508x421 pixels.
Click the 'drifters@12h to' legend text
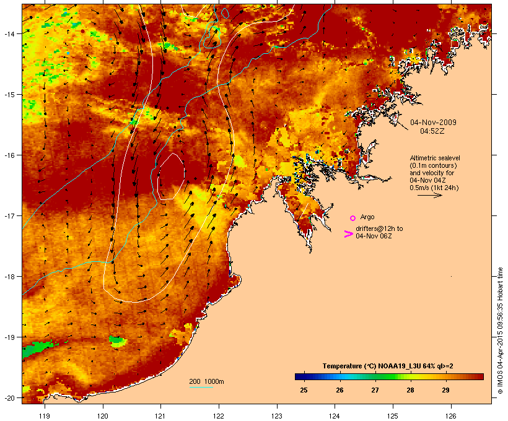click(x=379, y=228)
